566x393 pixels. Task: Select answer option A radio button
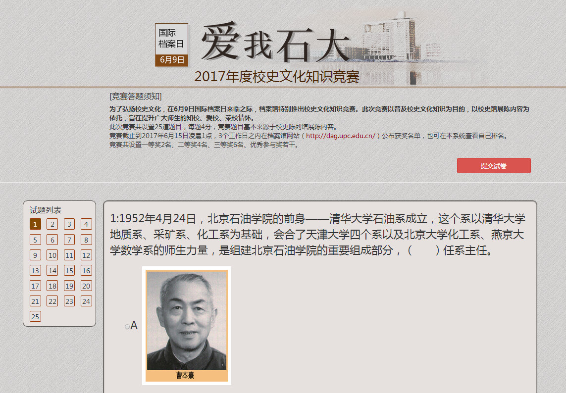pos(127,327)
